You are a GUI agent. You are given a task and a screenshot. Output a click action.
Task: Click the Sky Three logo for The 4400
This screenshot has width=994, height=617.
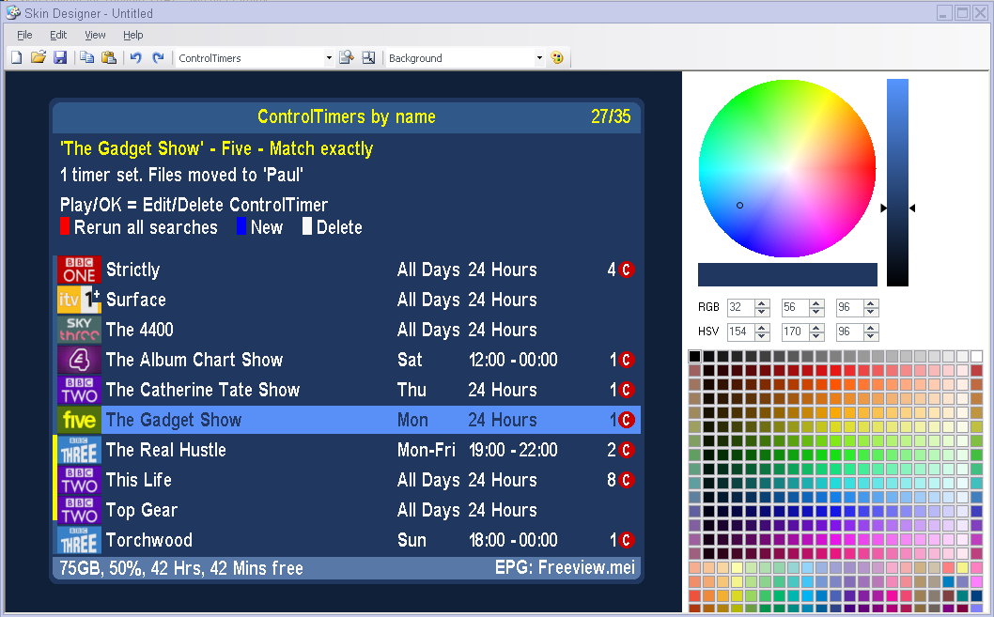point(79,330)
